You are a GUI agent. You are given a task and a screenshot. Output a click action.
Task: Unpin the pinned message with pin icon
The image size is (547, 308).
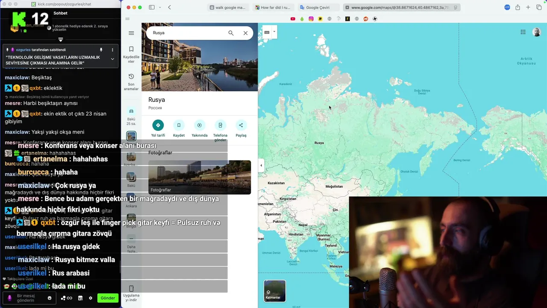(101, 50)
